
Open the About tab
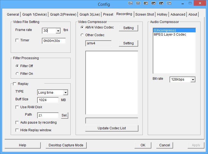point(193,15)
